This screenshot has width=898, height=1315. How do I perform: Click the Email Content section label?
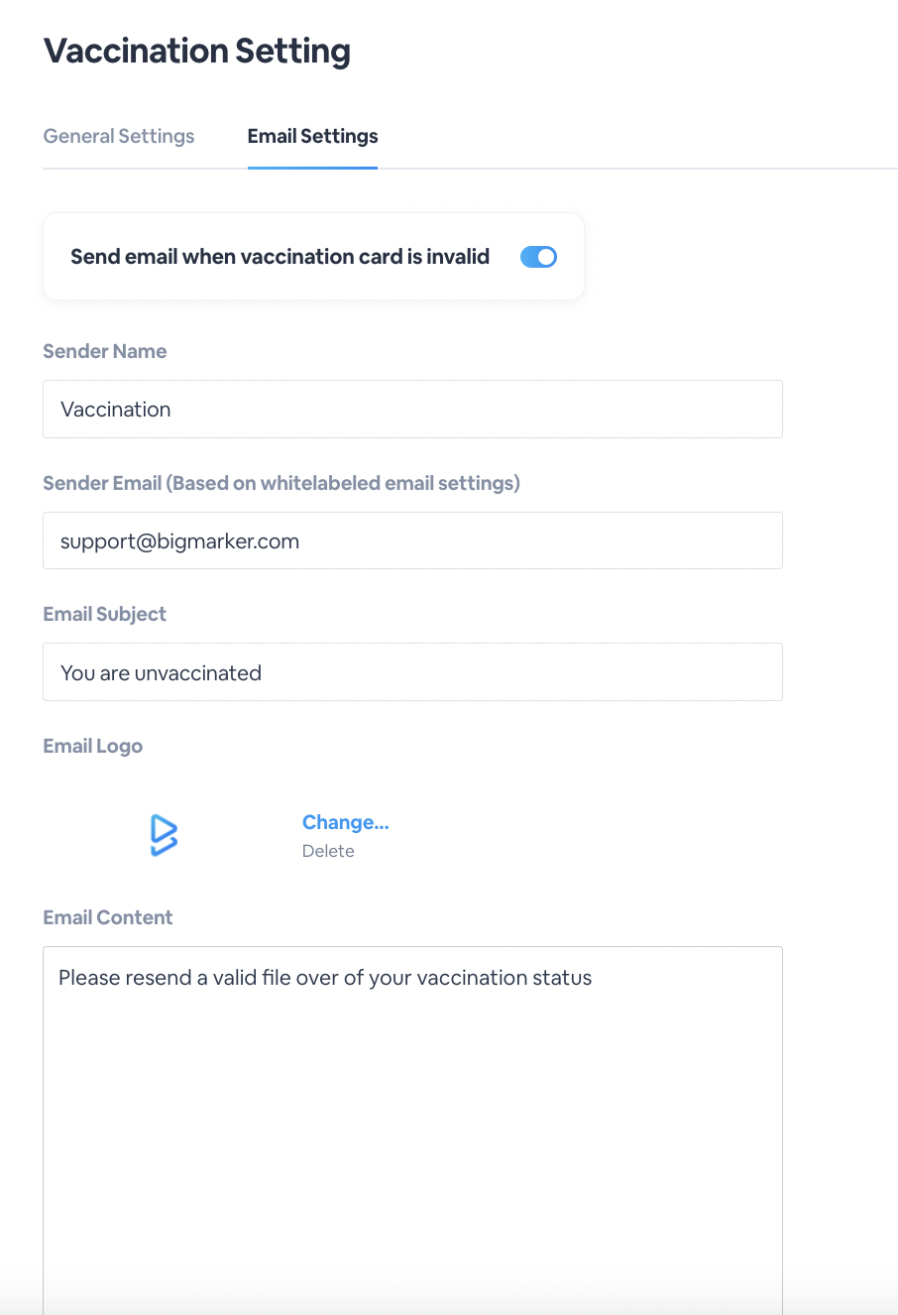pyautogui.click(x=108, y=917)
